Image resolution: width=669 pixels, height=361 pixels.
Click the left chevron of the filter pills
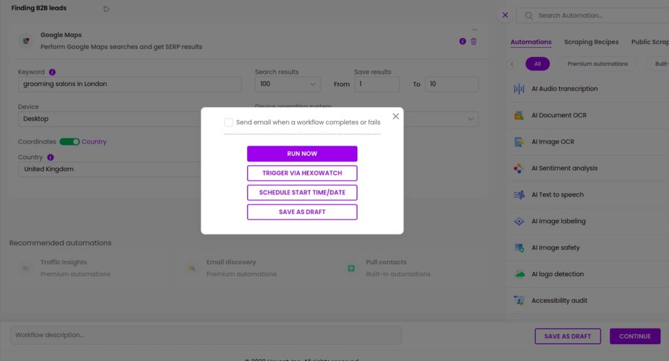click(512, 64)
